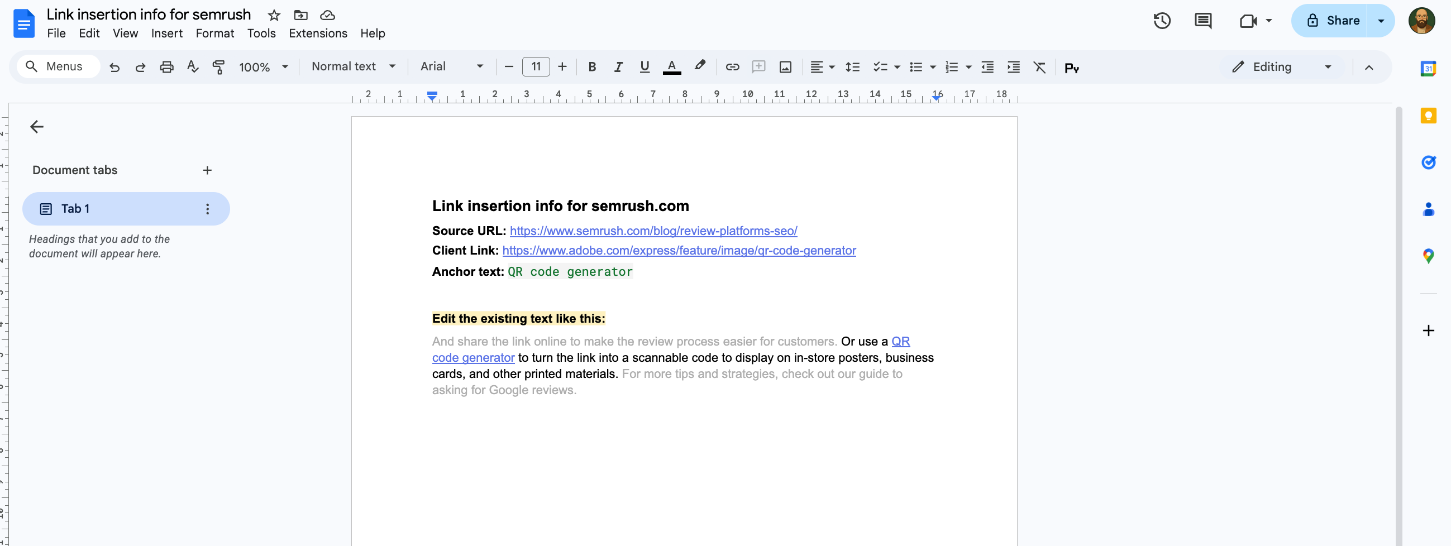Screen dimensions: 1451x546
Task: Insert an image
Action: pyautogui.click(x=785, y=67)
